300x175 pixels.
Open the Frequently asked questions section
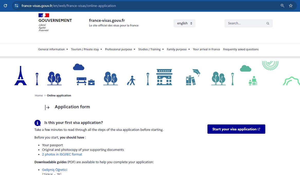click(x=241, y=49)
